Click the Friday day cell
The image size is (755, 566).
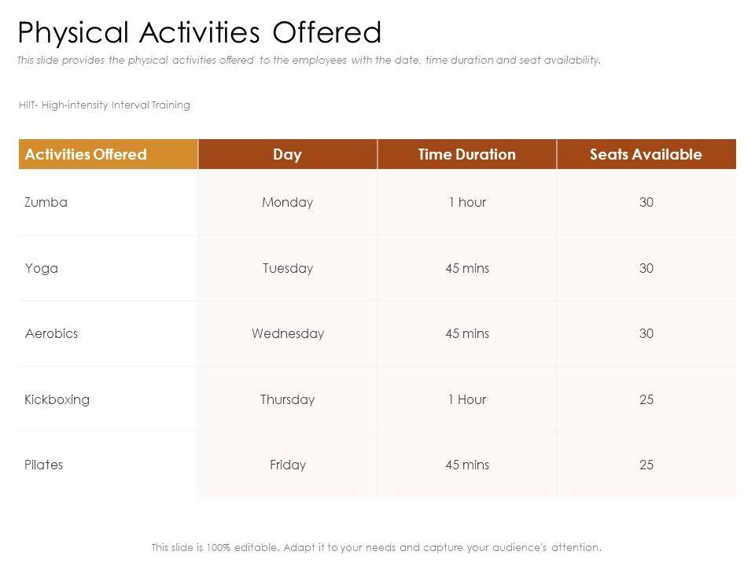pos(287,465)
